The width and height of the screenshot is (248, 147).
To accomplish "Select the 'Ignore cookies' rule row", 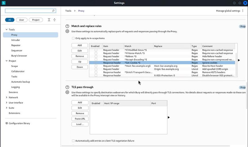I will click(162, 63).
